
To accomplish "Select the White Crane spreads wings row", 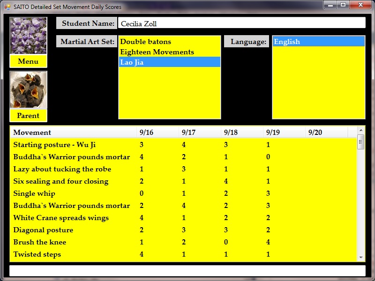I will tap(61, 218).
